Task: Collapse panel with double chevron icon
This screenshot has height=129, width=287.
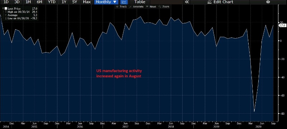Action: point(187,2)
